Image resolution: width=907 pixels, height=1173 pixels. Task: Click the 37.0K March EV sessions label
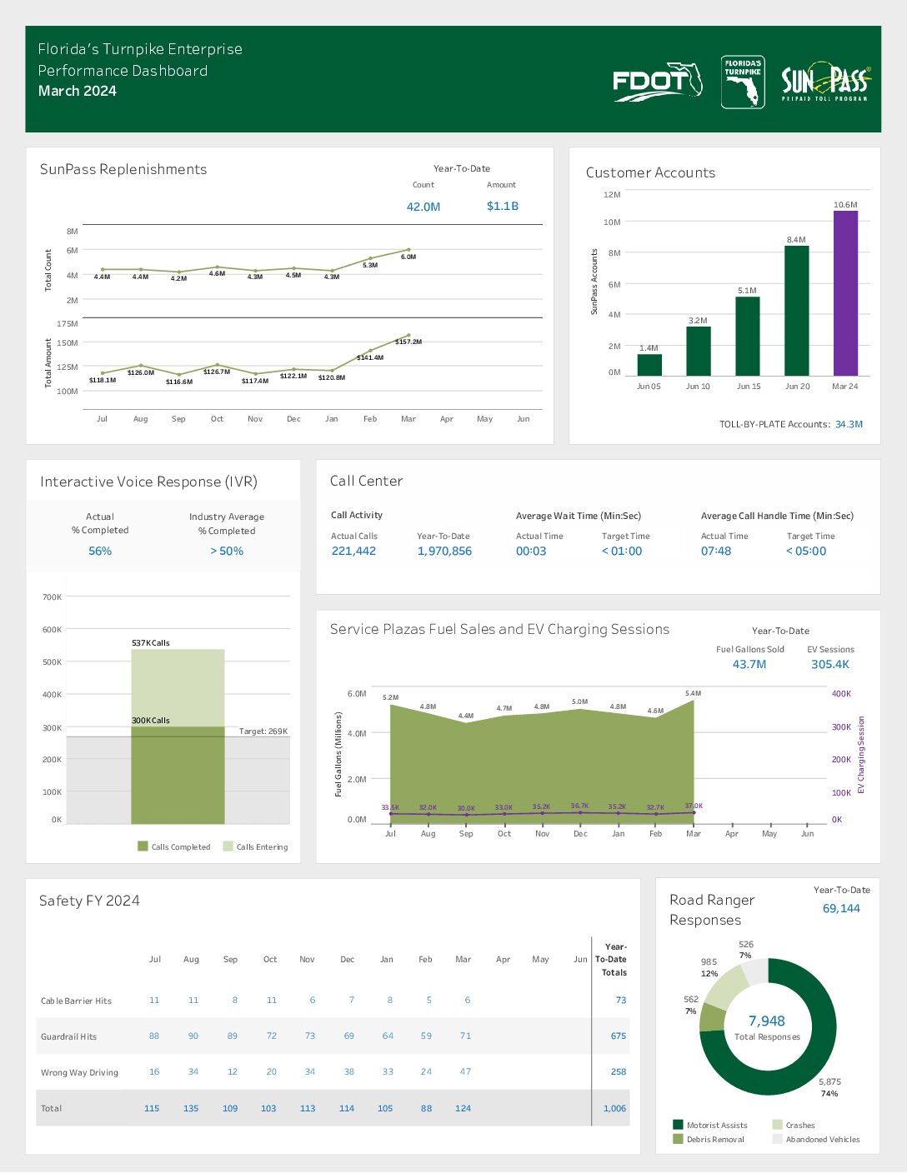pyautogui.click(x=694, y=806)
